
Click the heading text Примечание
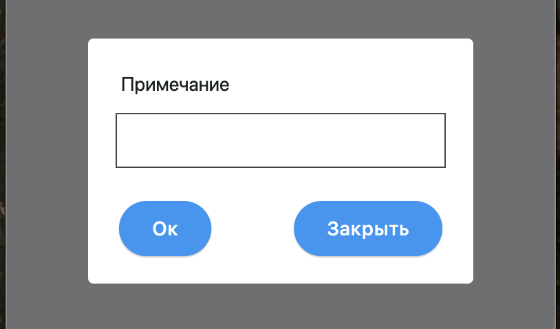click(x=175, y=85)
